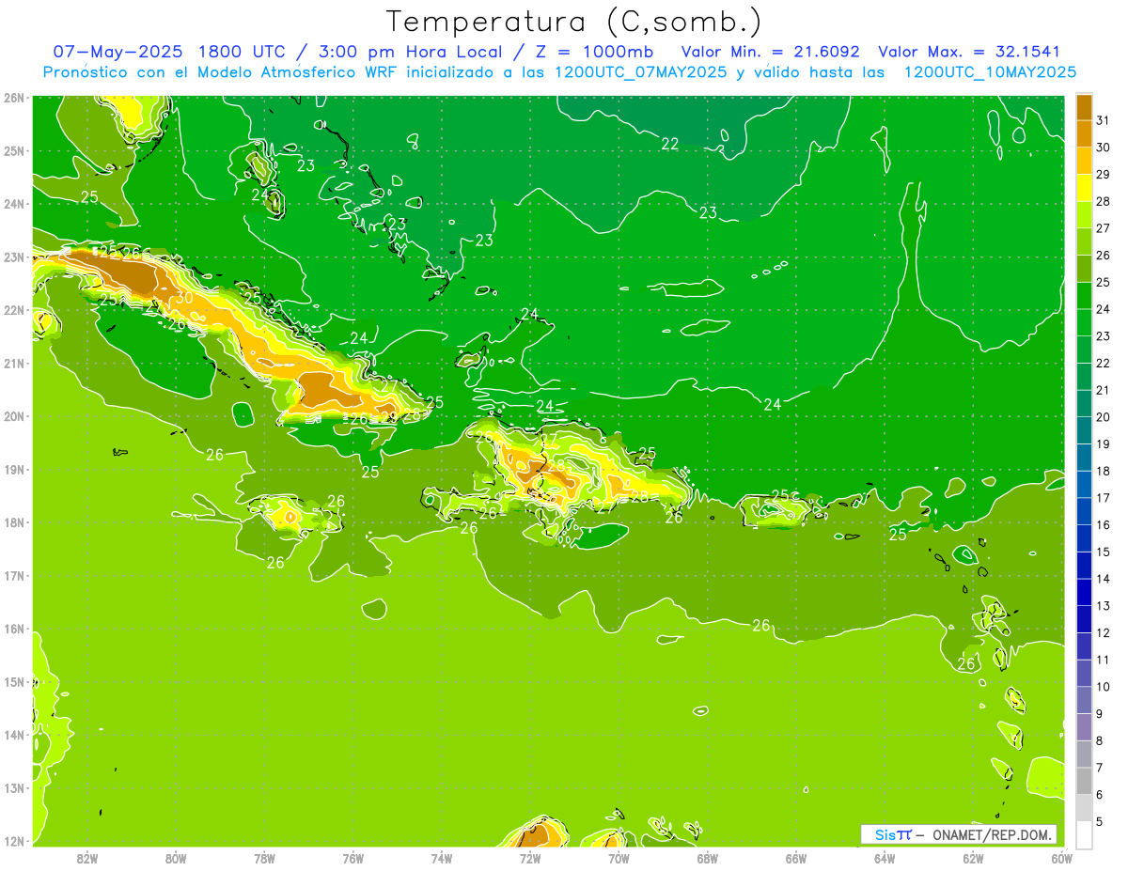1128x871 pixels.
Task: Click the 15N latitude axis label
Action: pyautogui.click(x=13, y=681)
